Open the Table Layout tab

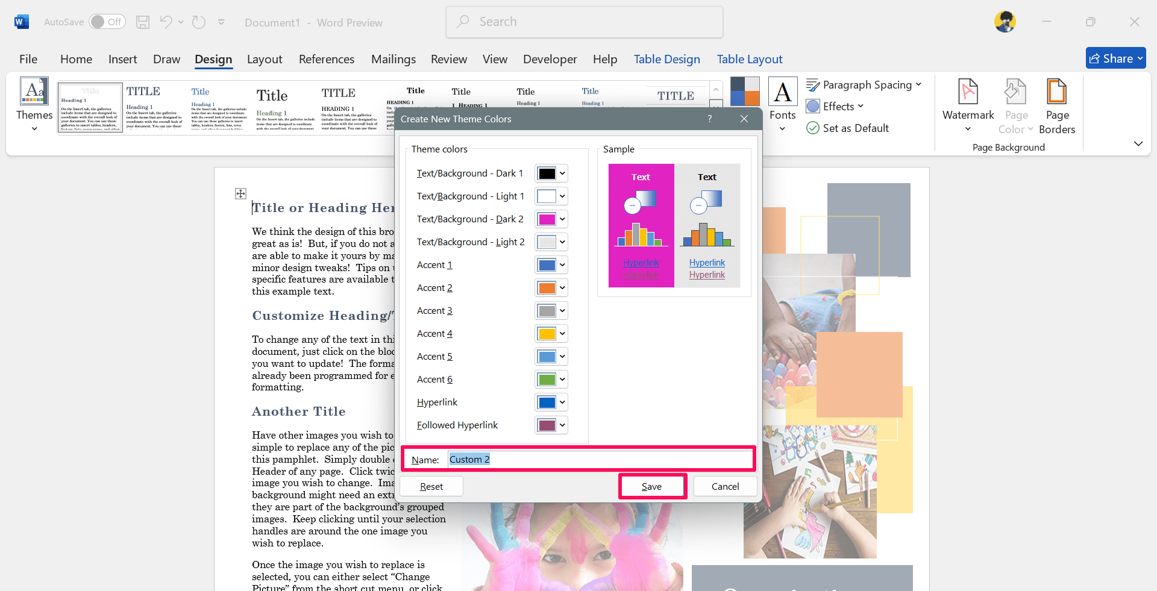coord(750,59)
